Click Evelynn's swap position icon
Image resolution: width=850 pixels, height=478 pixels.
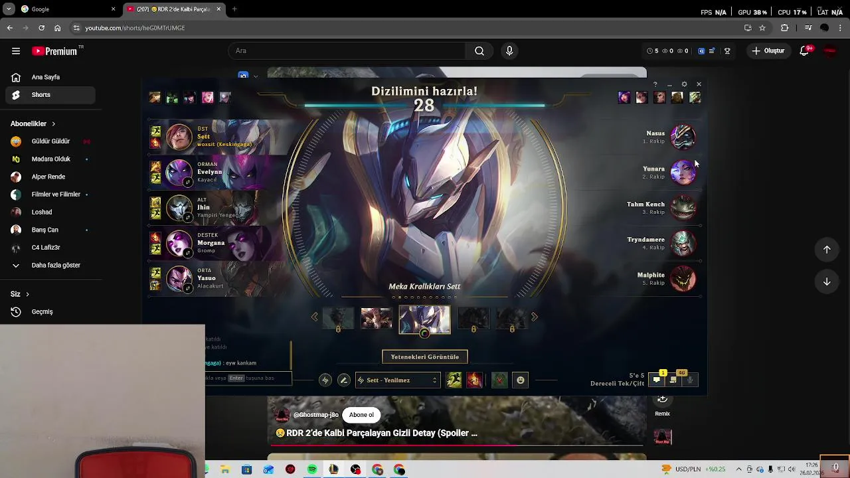[x=188, y=182]
